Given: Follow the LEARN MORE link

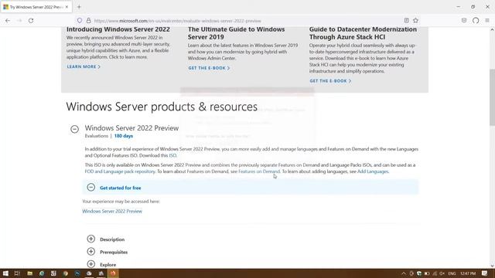Looking at the screenshot, I should (x=84, y=66).
